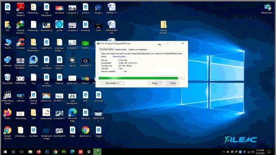Open the Action Center notifications icon
Image resolution: width=276 pixels, height=155 pixels.
pyautogui.click(x=269, y=152)
